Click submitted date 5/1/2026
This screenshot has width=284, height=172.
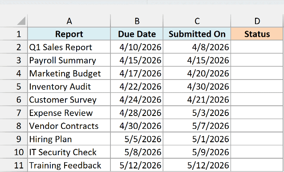point(197,139)
